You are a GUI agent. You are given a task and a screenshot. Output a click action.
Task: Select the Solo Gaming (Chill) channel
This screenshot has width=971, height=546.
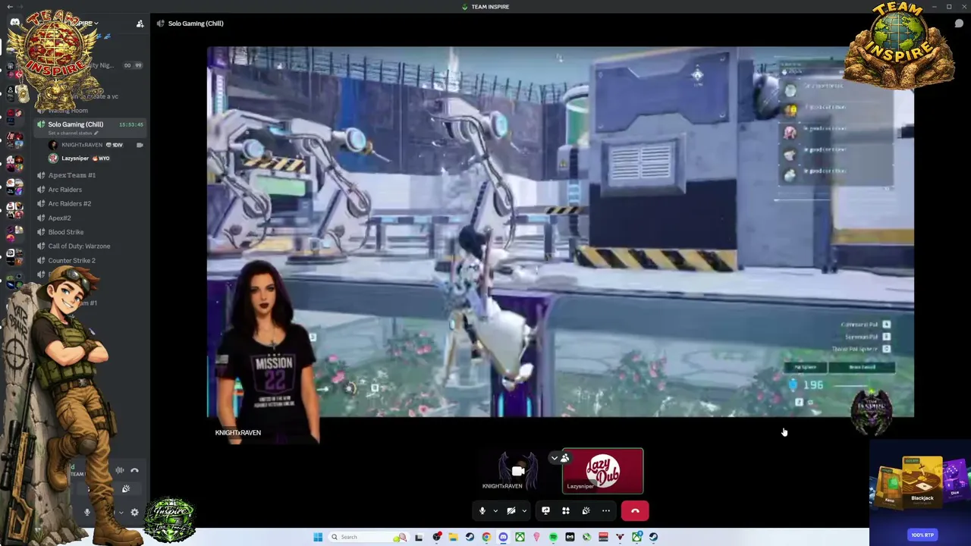[x=76, y=124]
